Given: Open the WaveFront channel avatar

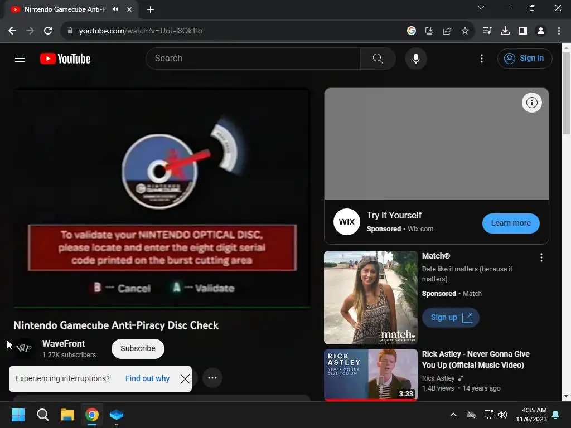Looking at the screenshot, I should pyautogui.click(x=24, y=348).
